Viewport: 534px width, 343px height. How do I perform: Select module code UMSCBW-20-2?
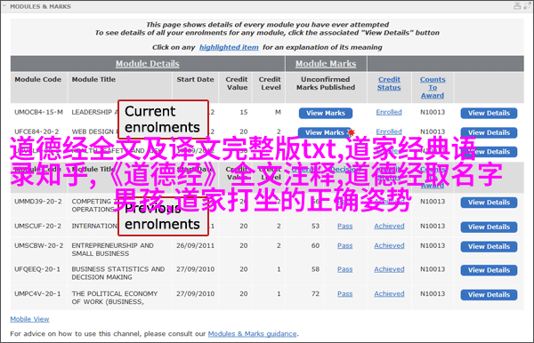pos(38,245)
